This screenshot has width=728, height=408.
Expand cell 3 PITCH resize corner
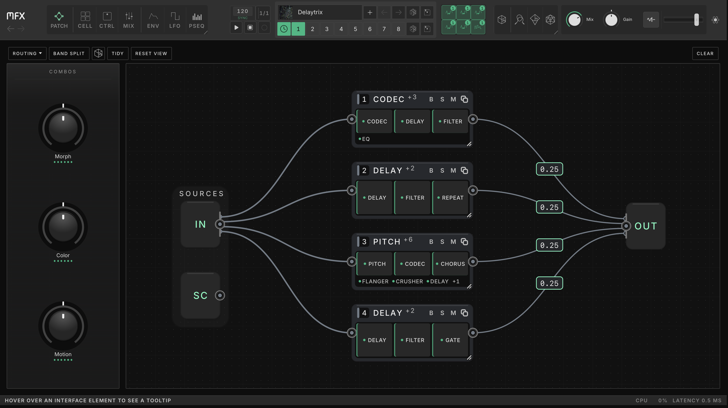click(469, 287)
